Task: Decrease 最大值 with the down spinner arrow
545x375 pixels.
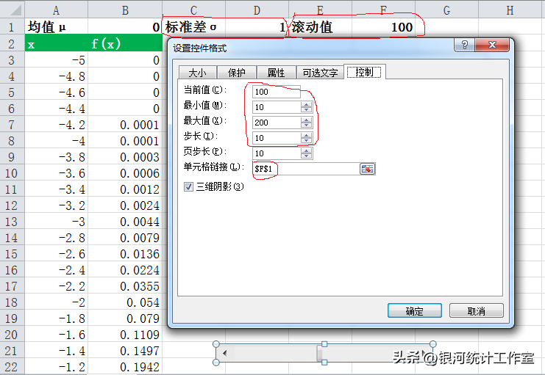Action: click(x=306, y=125)
